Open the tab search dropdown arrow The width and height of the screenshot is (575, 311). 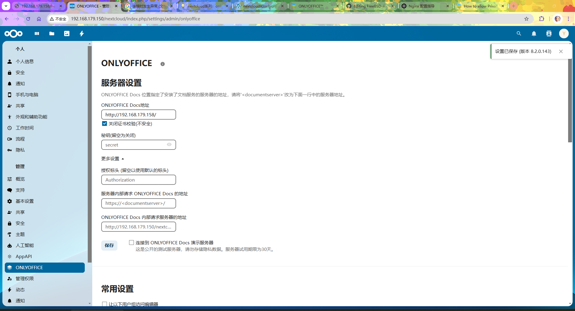6,6
